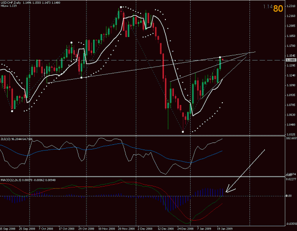Click the USDCHF,Daily chart title
Viewport: 297px width, 231px height.
point(10,3)
